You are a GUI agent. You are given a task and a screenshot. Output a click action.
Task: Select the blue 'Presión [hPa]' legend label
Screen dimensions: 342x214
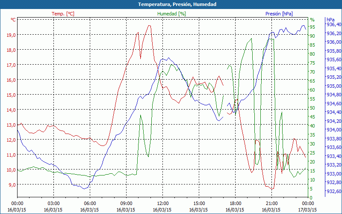tap(279, 14)
